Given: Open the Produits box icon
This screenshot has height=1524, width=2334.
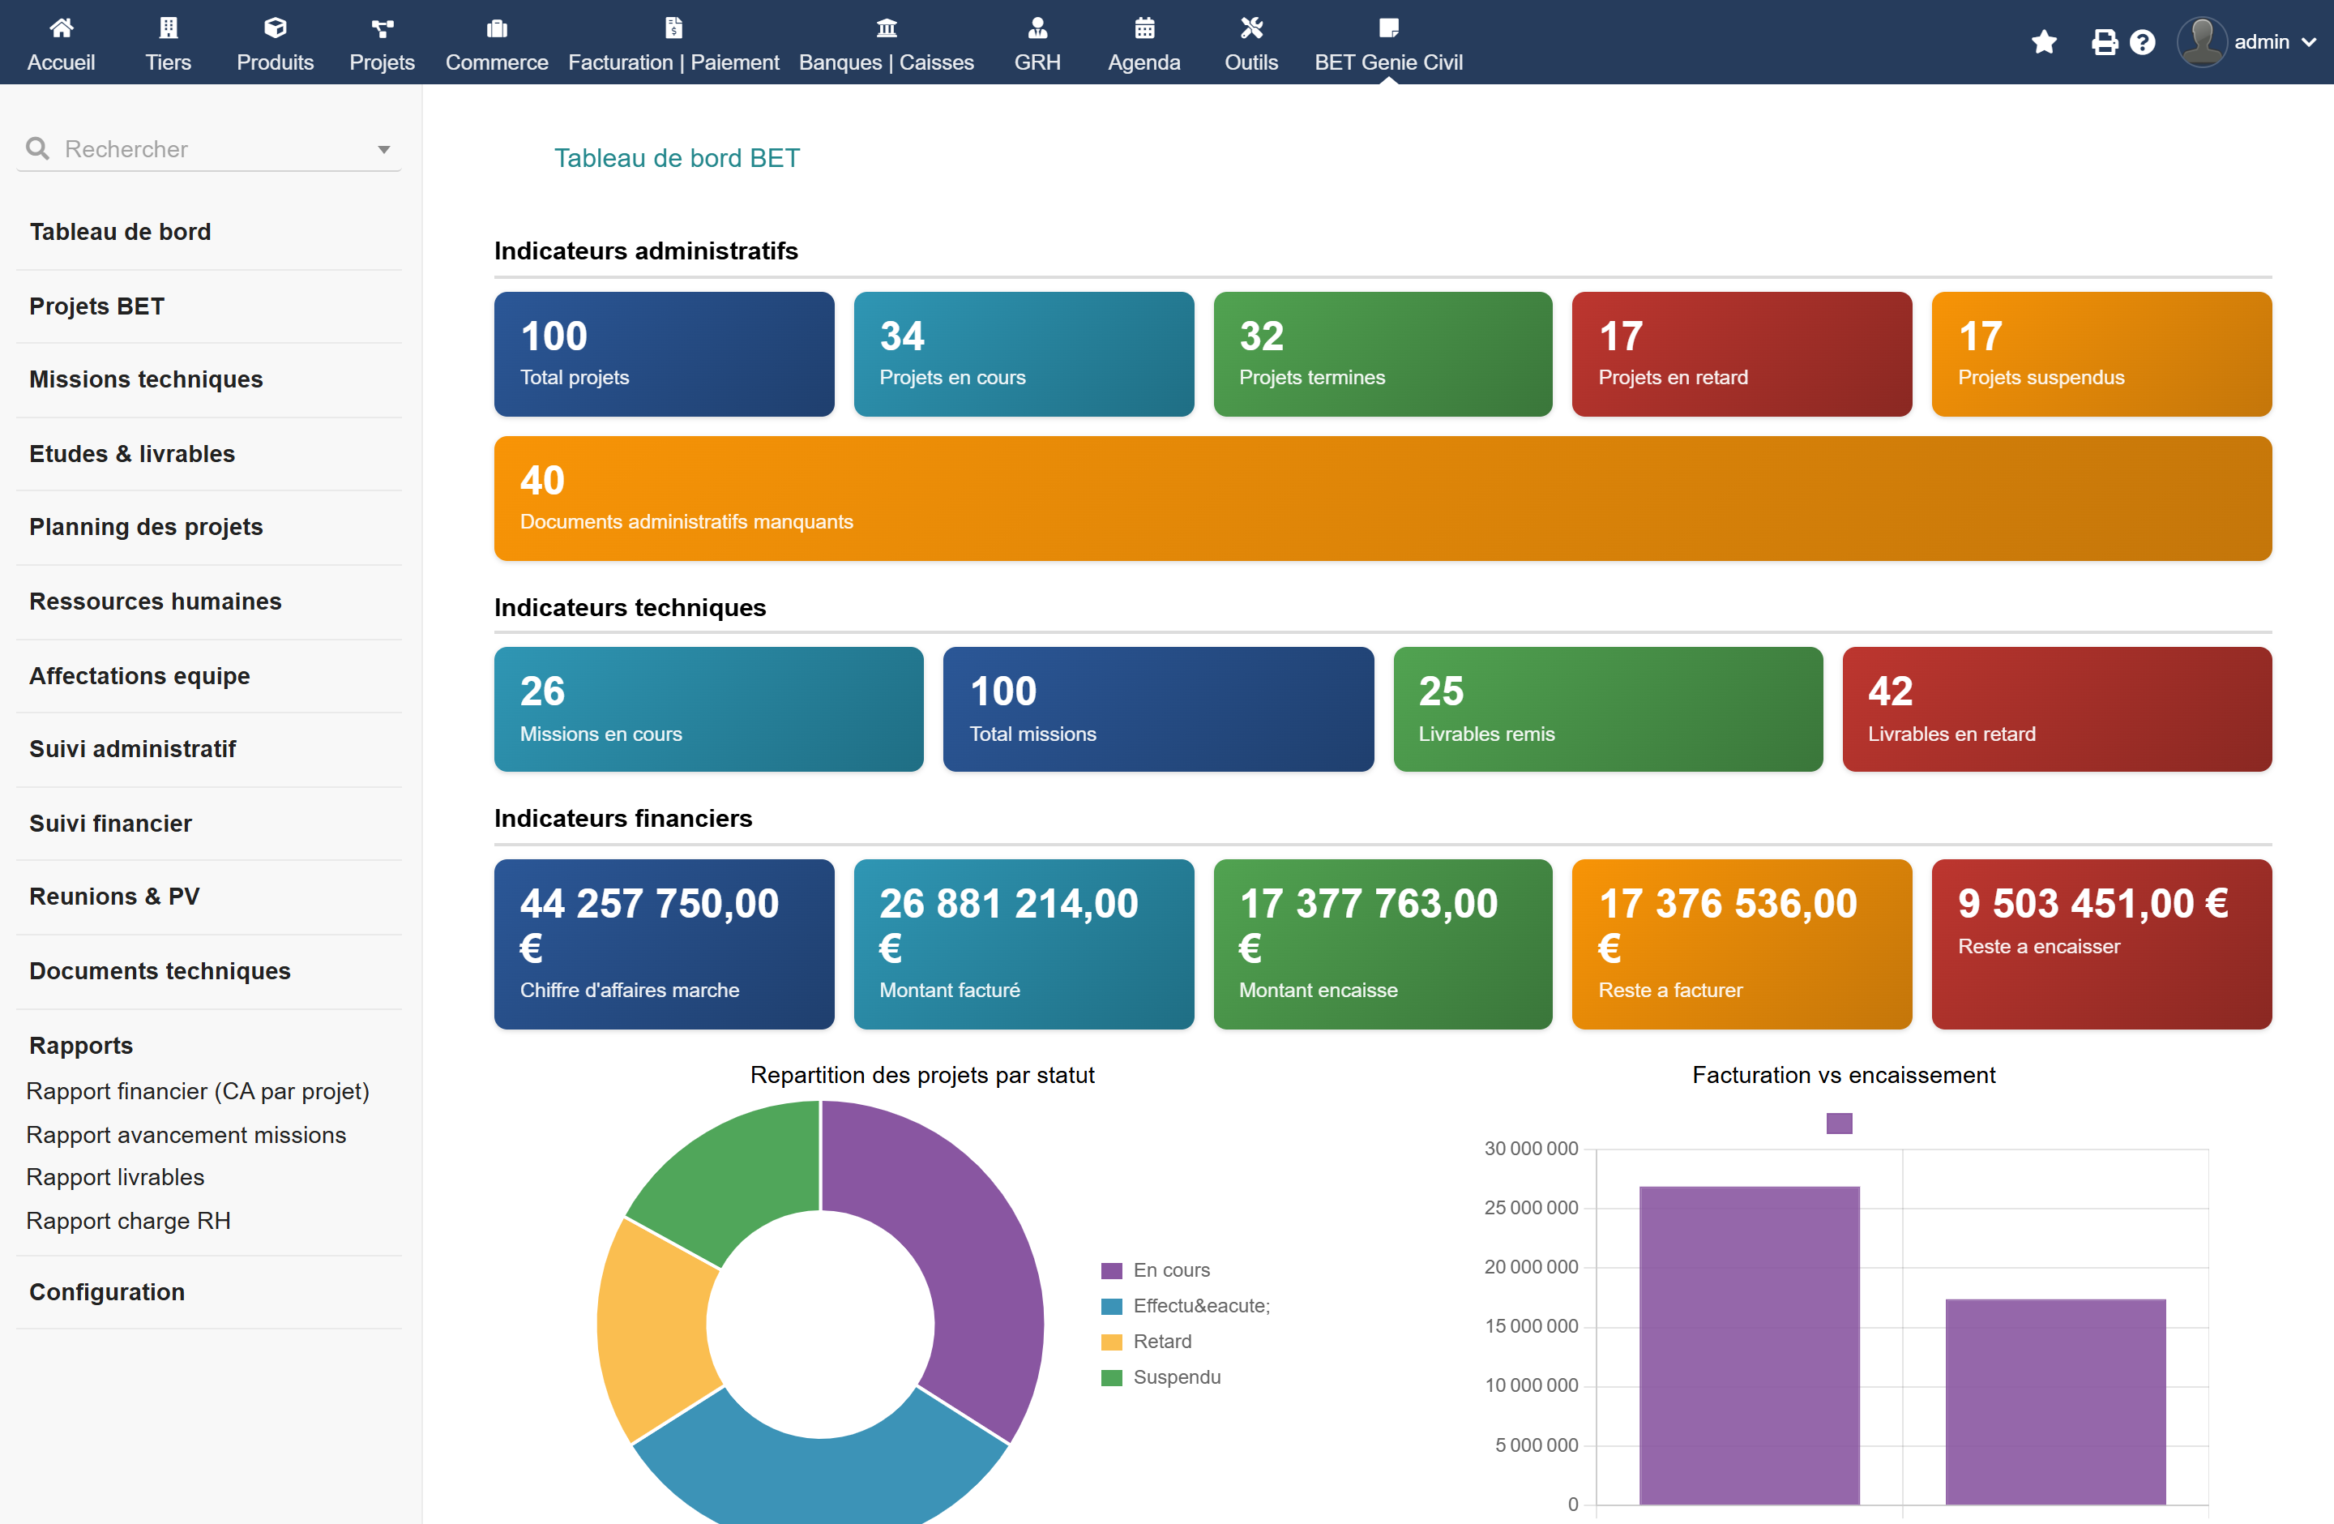Looking at the screenshot, I should point(275,28).
